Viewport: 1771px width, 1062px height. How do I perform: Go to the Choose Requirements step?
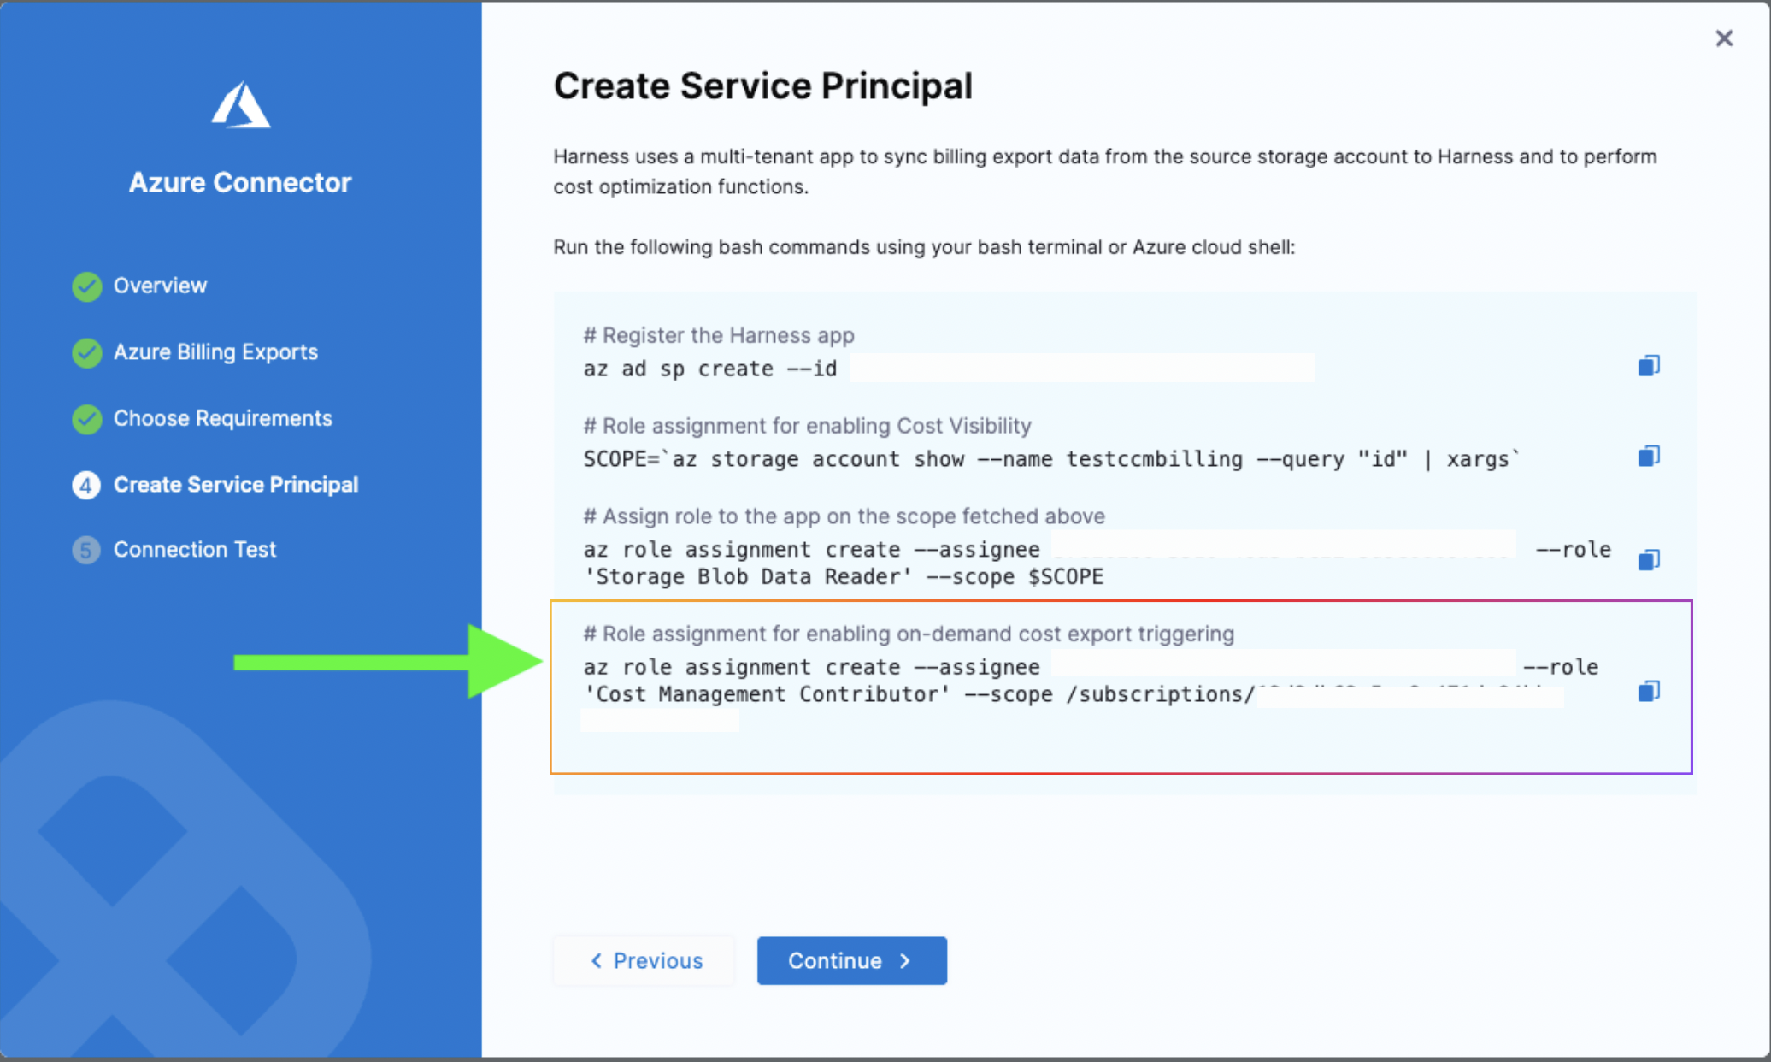(x=222, y=418)
